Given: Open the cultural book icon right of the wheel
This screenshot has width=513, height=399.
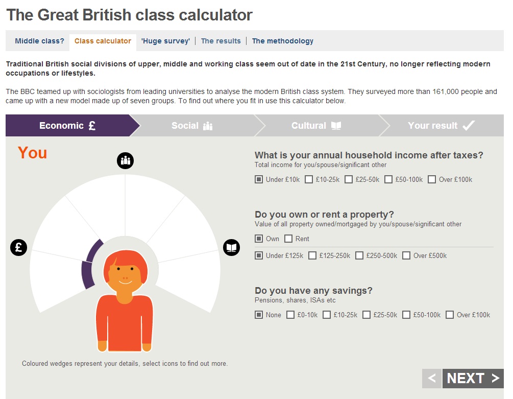Looking at the screenshot, I should (232, 247).
